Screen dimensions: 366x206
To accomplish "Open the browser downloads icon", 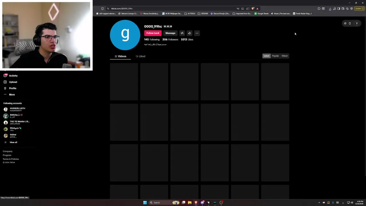I will [330, 9].
